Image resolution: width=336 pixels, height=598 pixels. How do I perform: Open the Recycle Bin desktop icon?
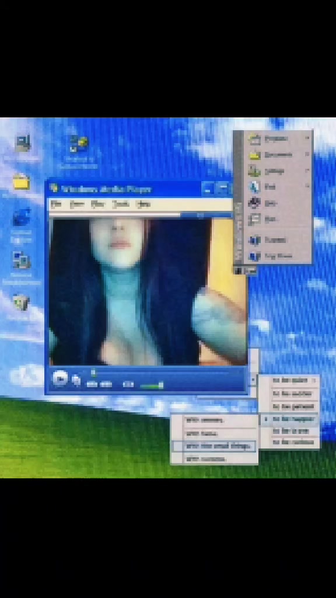pos(21,302)
